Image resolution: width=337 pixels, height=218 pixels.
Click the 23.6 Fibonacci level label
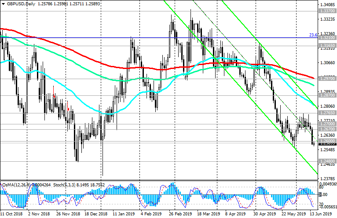pyautogui.click(x=313, y=35)
